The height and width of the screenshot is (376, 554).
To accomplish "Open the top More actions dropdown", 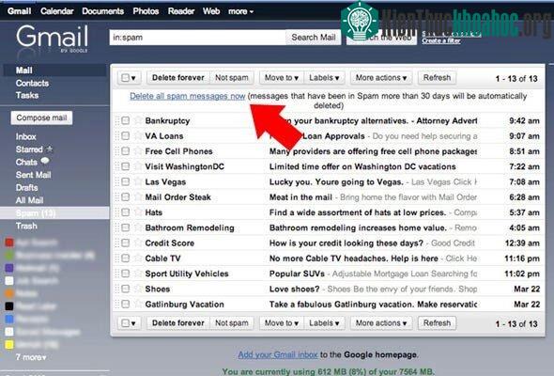I will click(381, 78).
